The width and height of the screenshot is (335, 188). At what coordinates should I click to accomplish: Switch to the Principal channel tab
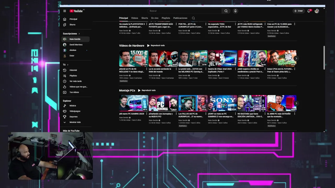click(x=124, y=18)
